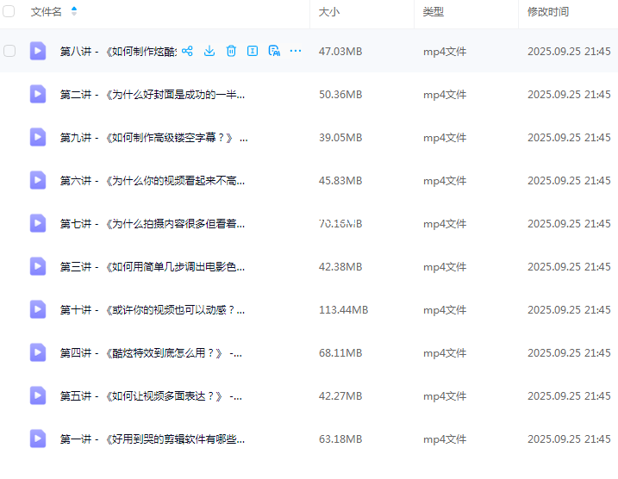Click the AI document icon on 第八讲 row
618x479 pixels.
274,51
